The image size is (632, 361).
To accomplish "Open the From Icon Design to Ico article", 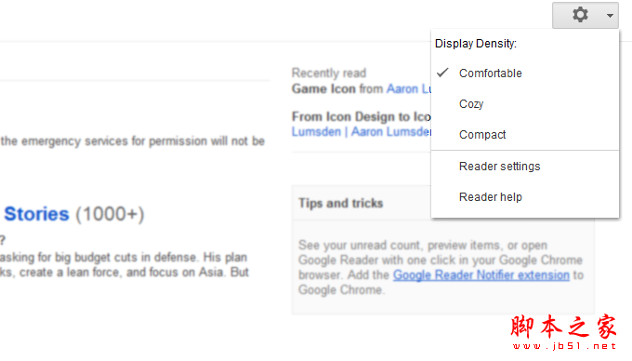I will click(362, 116).
